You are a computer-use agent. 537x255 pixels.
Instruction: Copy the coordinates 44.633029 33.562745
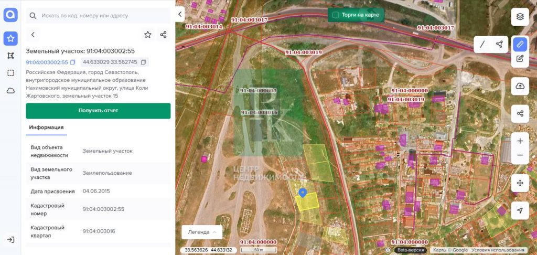click(x=144, y=62)
